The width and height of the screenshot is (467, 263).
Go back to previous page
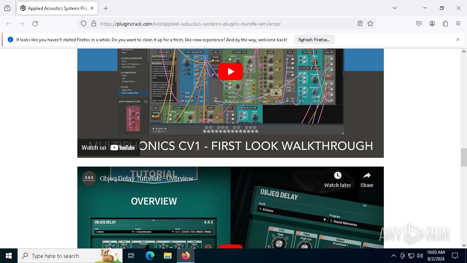(x=9, y=24)
